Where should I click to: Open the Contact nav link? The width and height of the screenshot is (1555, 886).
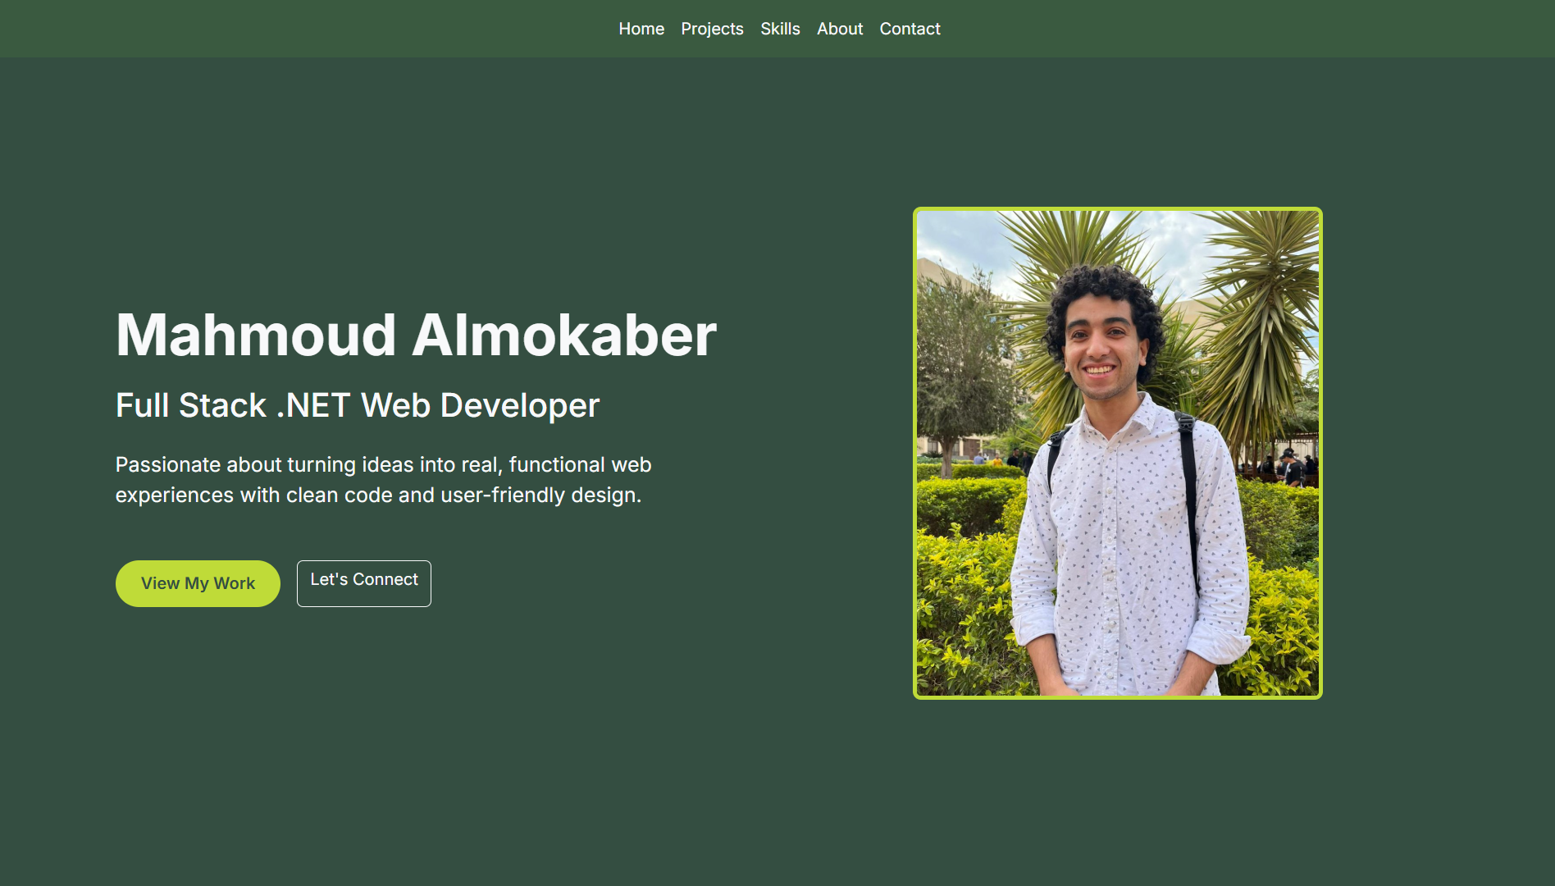click(x=910, y=29)
